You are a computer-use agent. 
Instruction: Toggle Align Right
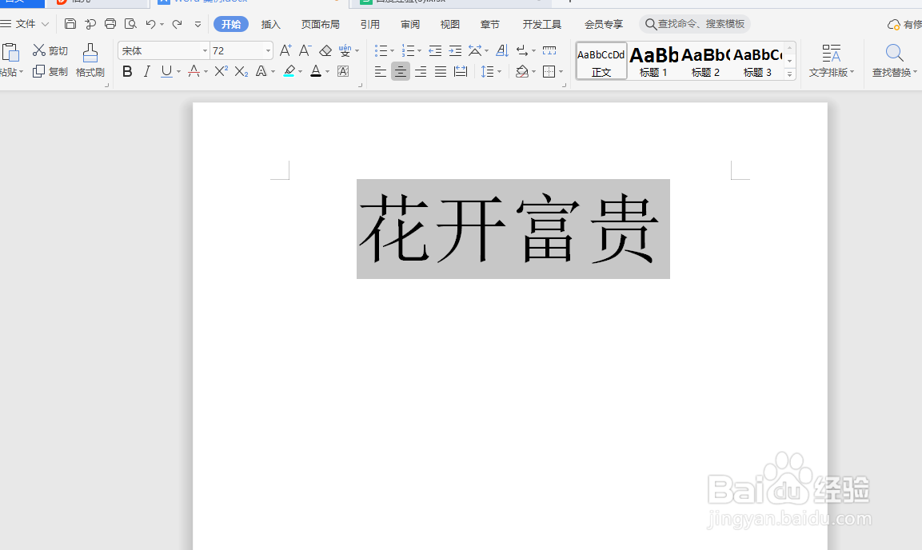click(421, 72)
